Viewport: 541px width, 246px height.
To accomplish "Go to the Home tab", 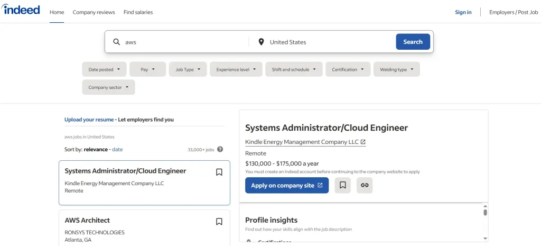I will [57, 12].
